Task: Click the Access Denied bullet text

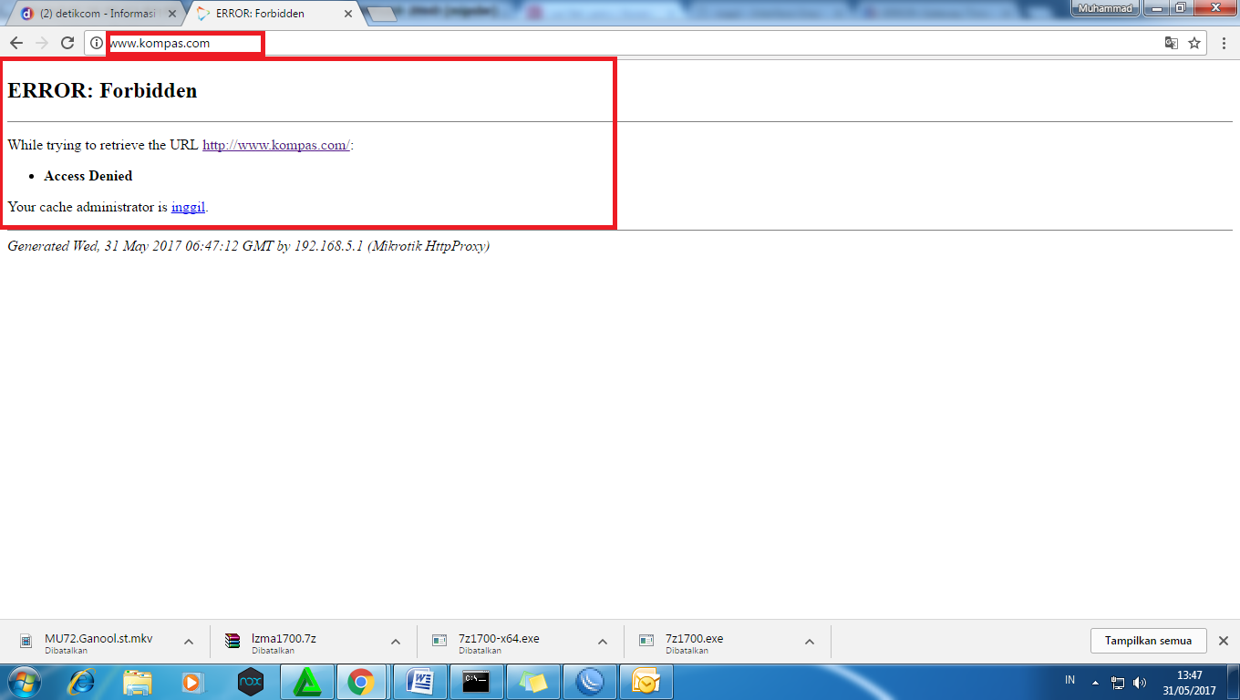Action: pos(88,176)
